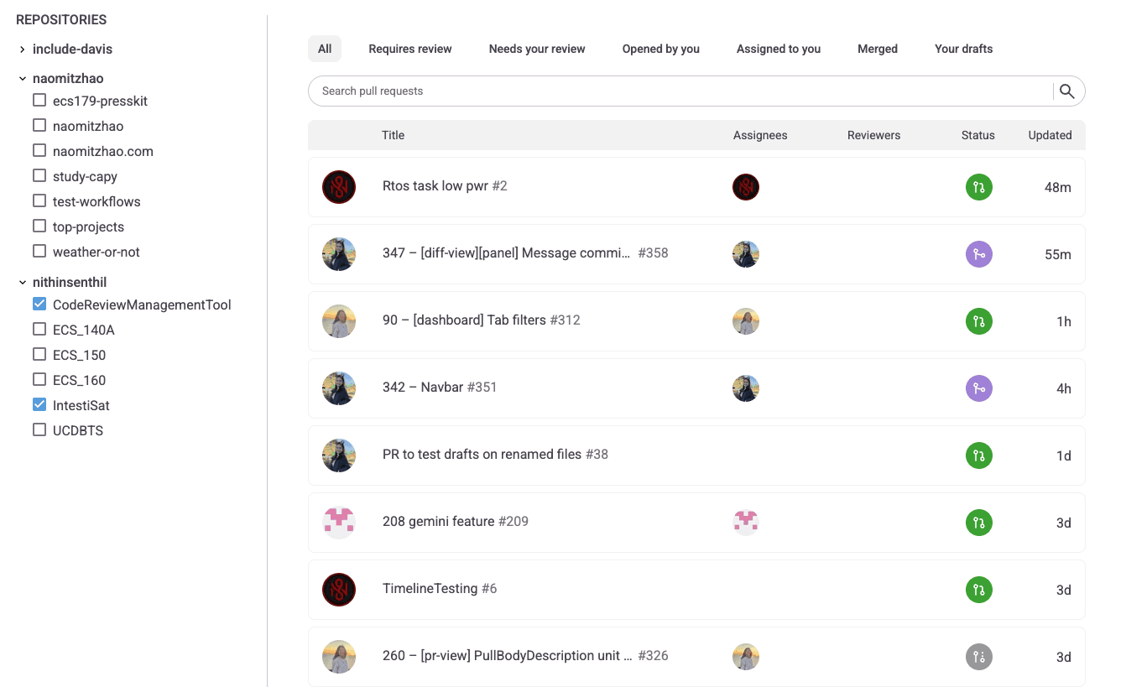Click assignee avatar on gemini feature #209 row

pyautogui.click(x=746, y=523)
